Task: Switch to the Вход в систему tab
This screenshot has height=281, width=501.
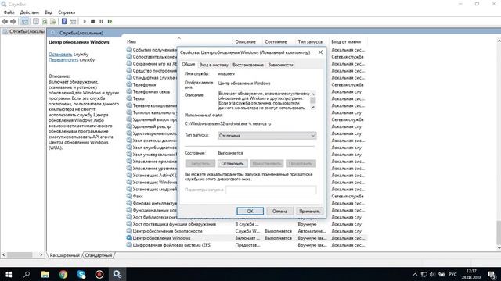Action: pyautogui.click(x=214, y=65)
